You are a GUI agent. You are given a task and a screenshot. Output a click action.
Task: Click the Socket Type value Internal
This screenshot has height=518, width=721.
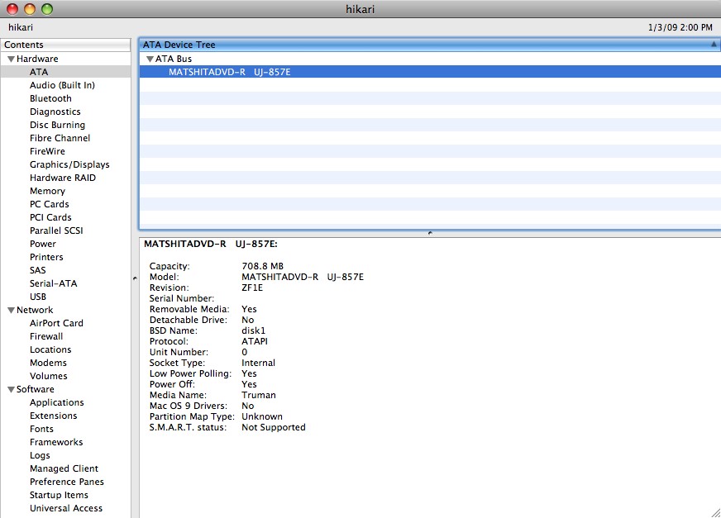pos(258,364)
